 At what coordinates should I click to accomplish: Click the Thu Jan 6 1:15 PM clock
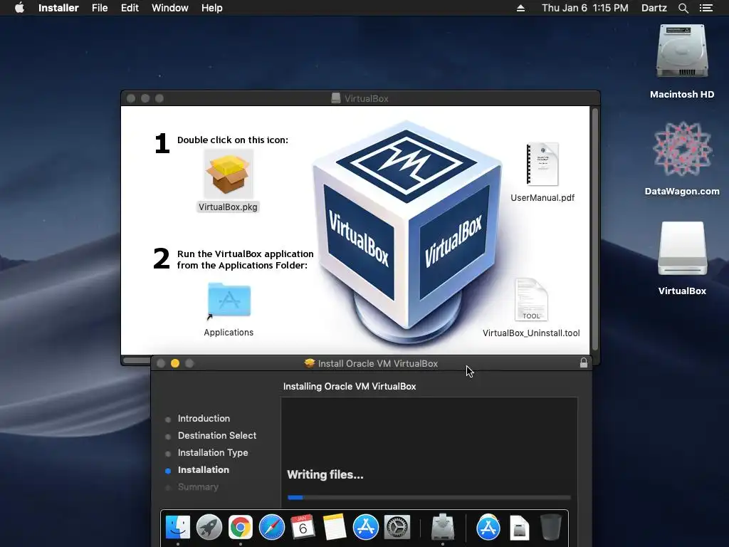pyautogui.click(x=585, y=8)
